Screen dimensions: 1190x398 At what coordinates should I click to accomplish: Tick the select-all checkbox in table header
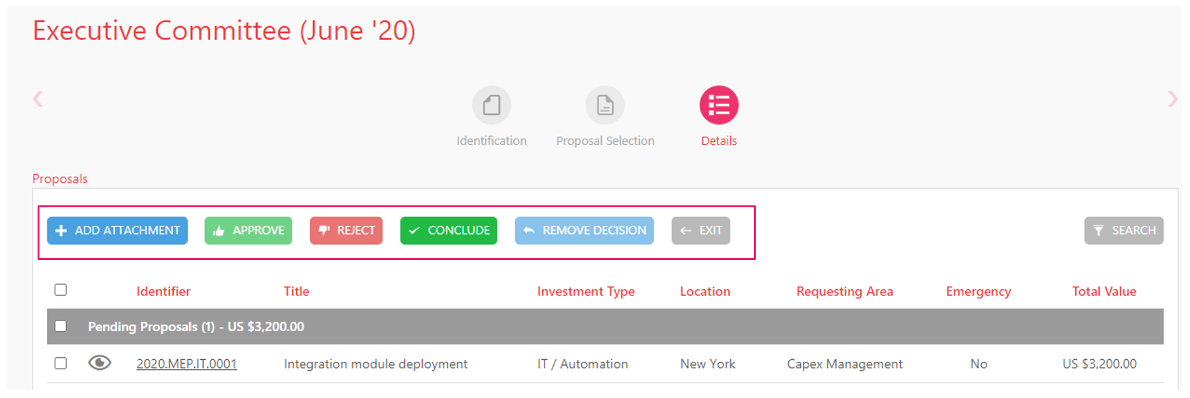pos(60,290)
